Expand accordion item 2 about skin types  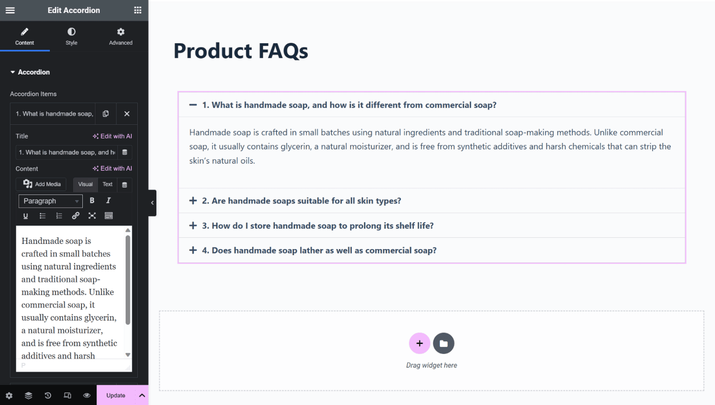302,201
